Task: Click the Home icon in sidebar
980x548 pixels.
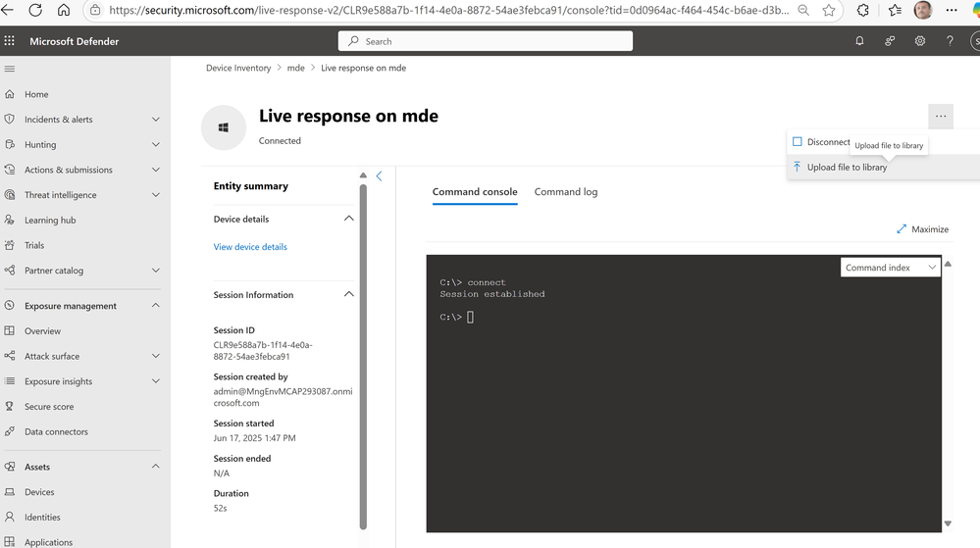Action: pos(10,94)
